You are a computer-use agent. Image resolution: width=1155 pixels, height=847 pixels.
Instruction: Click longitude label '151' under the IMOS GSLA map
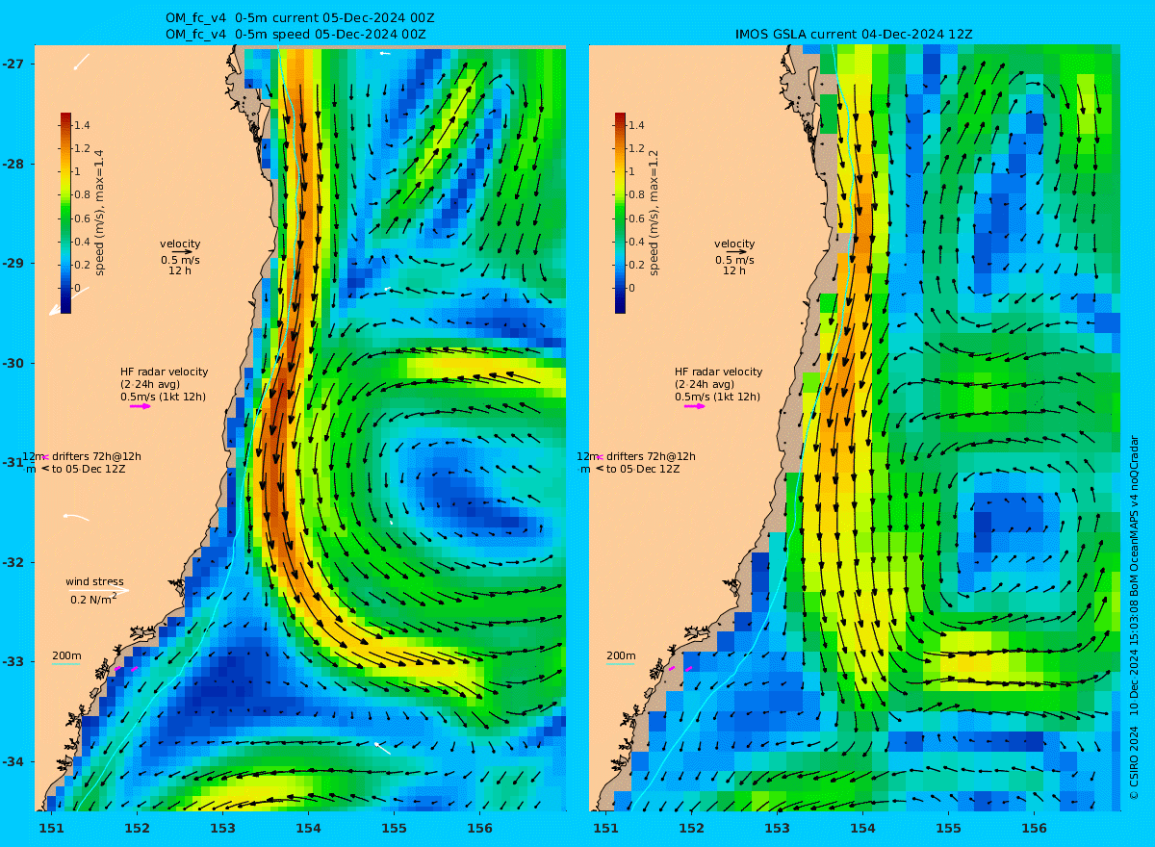click(605, 828)
